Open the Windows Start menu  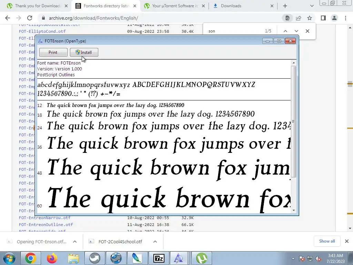tap(9, 258)
